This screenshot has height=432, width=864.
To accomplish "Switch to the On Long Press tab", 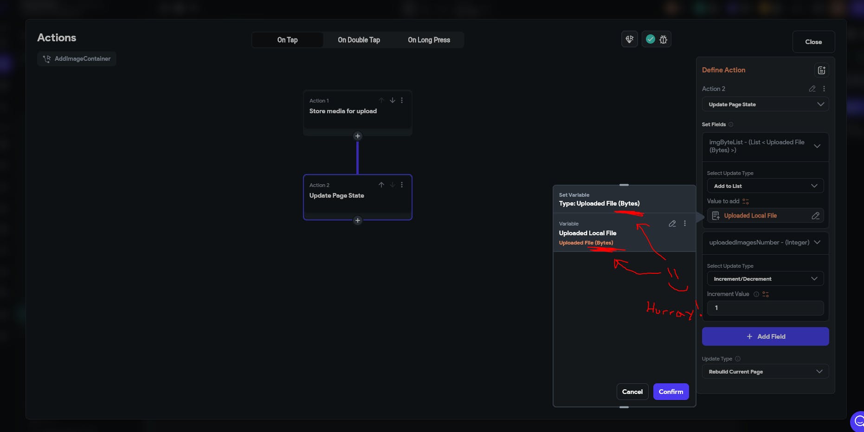I will point(429,40).
